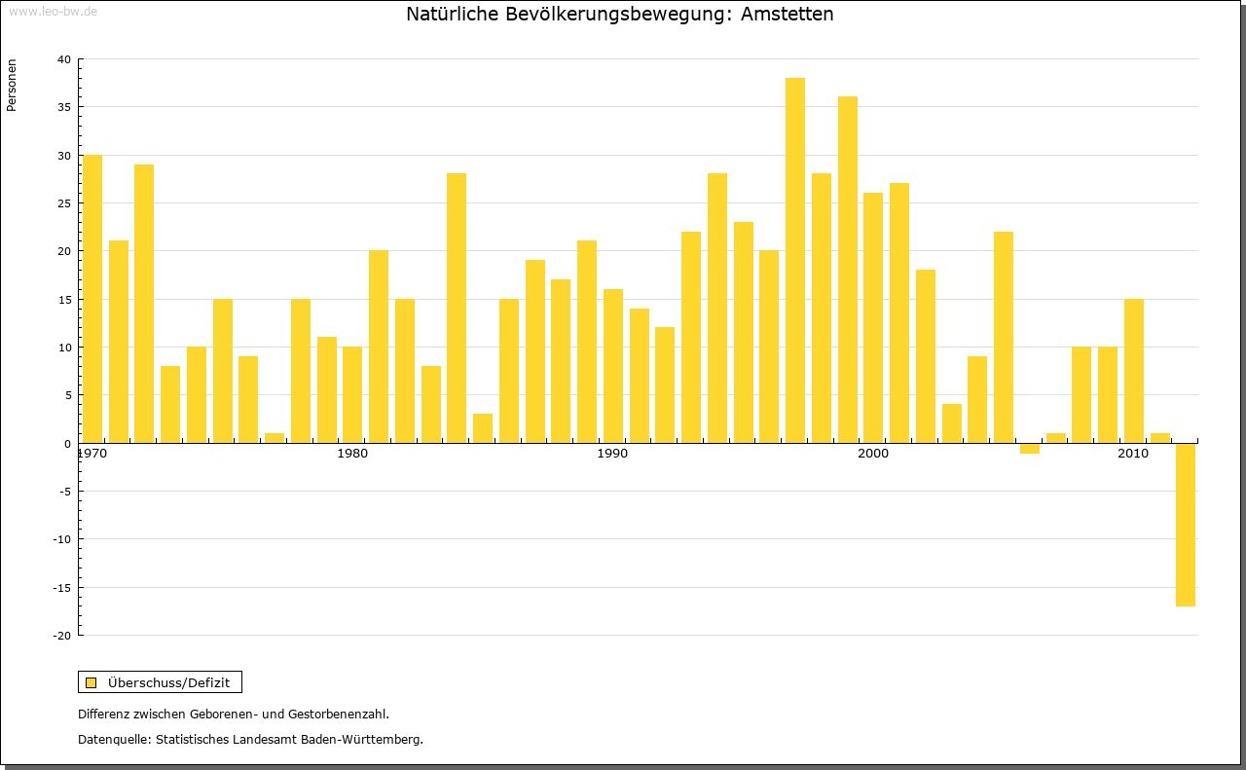Select the 1984 bar reaching 28

(457, 308)
